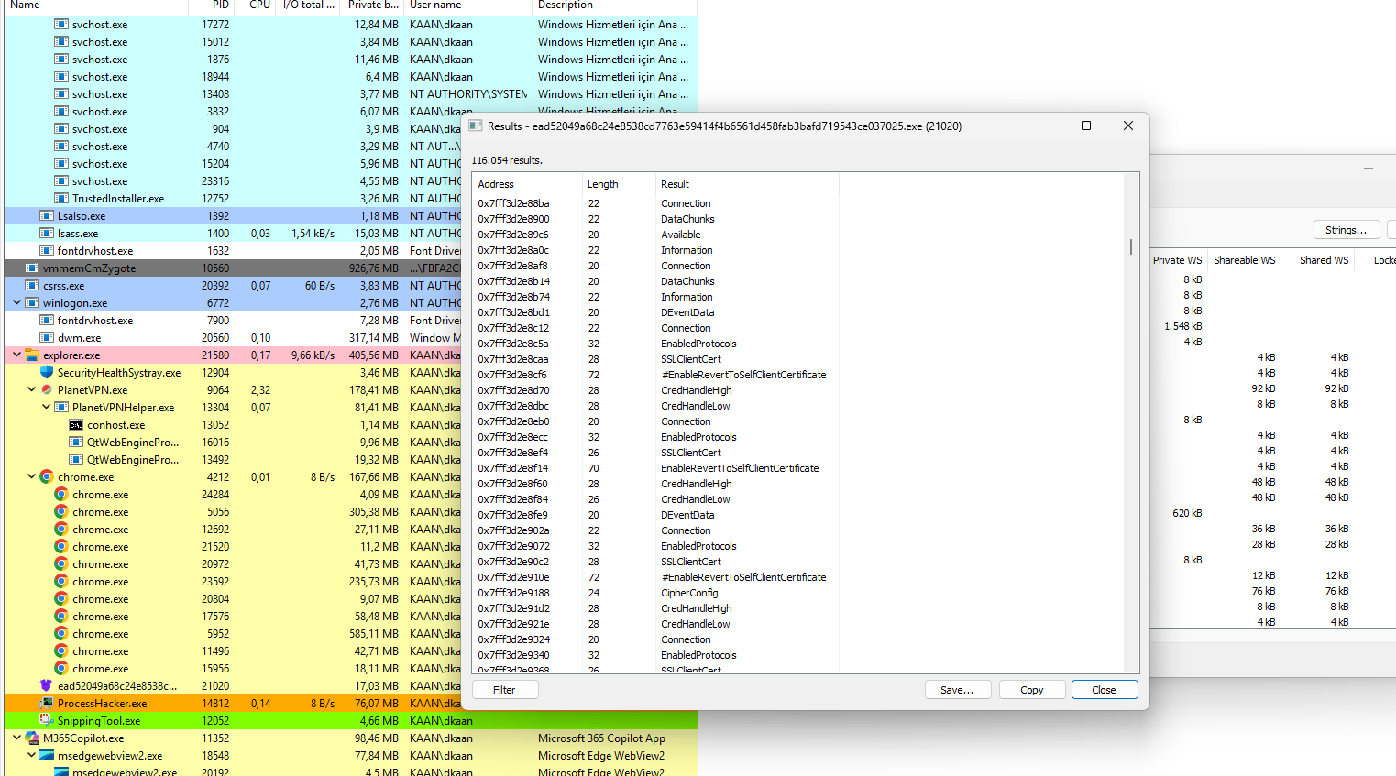Maximize the Results dialog window
1396x776 pixels.
[x=1086, y=126]
